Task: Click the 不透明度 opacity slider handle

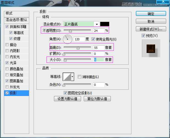Action: point(70,31)
